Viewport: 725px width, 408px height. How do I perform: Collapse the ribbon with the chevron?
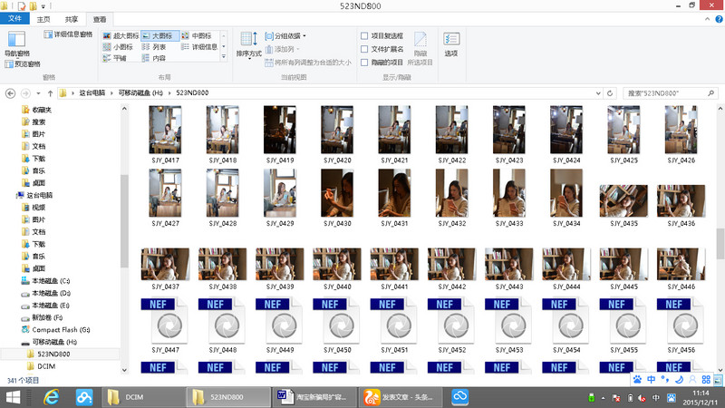pos(707,19)
